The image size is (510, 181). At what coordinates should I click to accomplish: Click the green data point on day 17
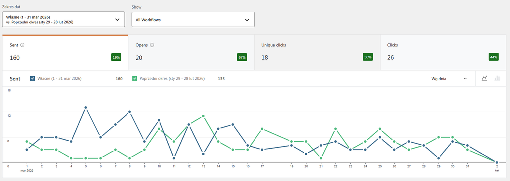(x=262, y=129)
